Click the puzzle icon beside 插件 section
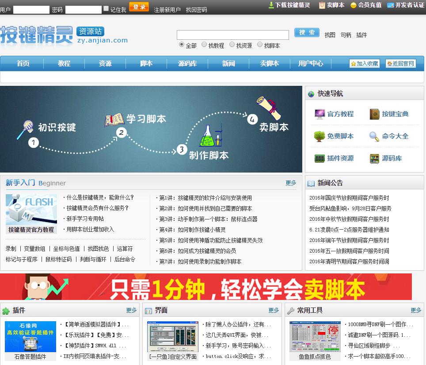426x365 pixels. [x=6, y=311]
